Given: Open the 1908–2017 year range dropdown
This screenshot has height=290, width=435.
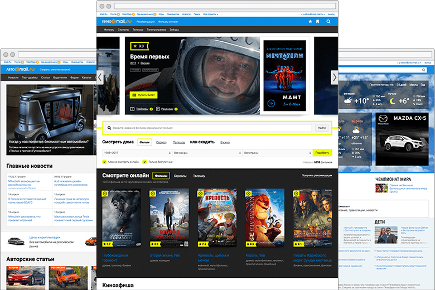Looking at the screenshot, I should tap(137, 153).
